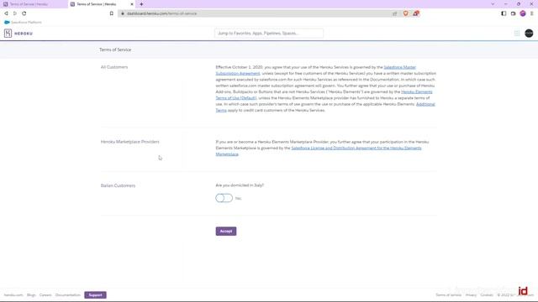Open the Blogs footer link
538x302 pixels.
click(31, 294)
